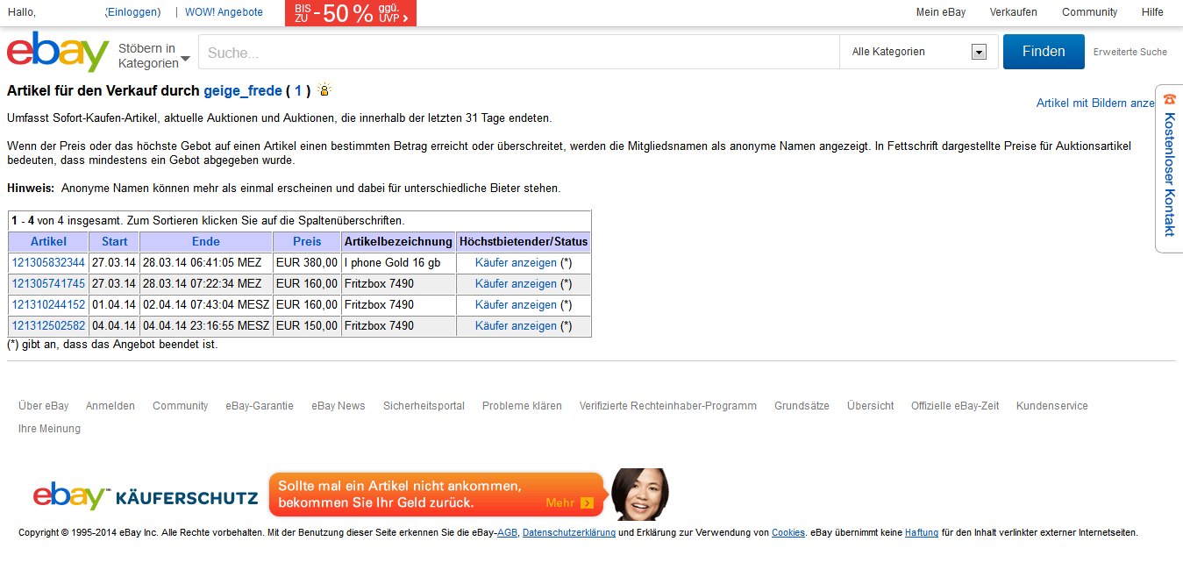Click the yellow star feedback icon

(x=324, y=89)
